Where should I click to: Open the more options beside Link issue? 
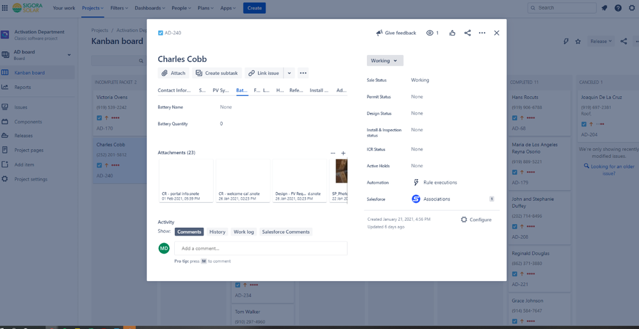[x=303, y=73]
